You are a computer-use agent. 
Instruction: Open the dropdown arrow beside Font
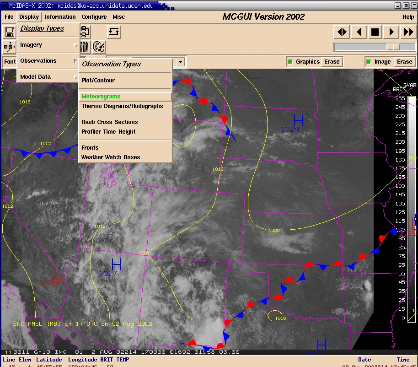(181, 62)
